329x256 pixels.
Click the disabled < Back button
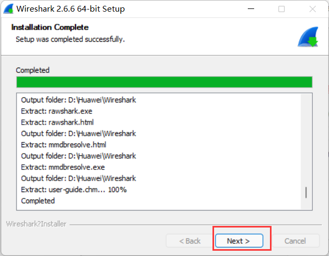(x=190, y=241)
